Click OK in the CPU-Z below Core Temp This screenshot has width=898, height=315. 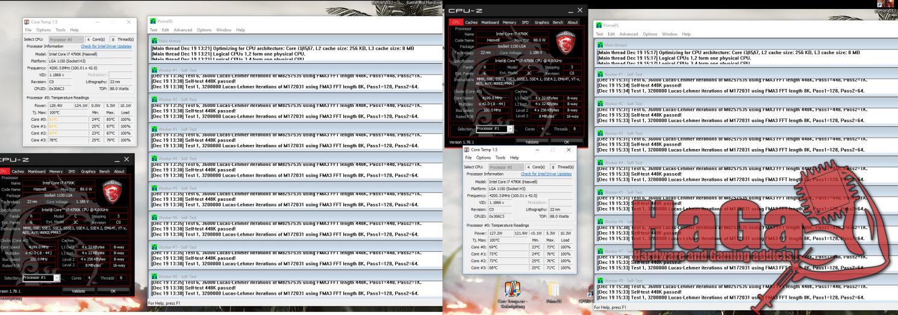coord(112,290)
